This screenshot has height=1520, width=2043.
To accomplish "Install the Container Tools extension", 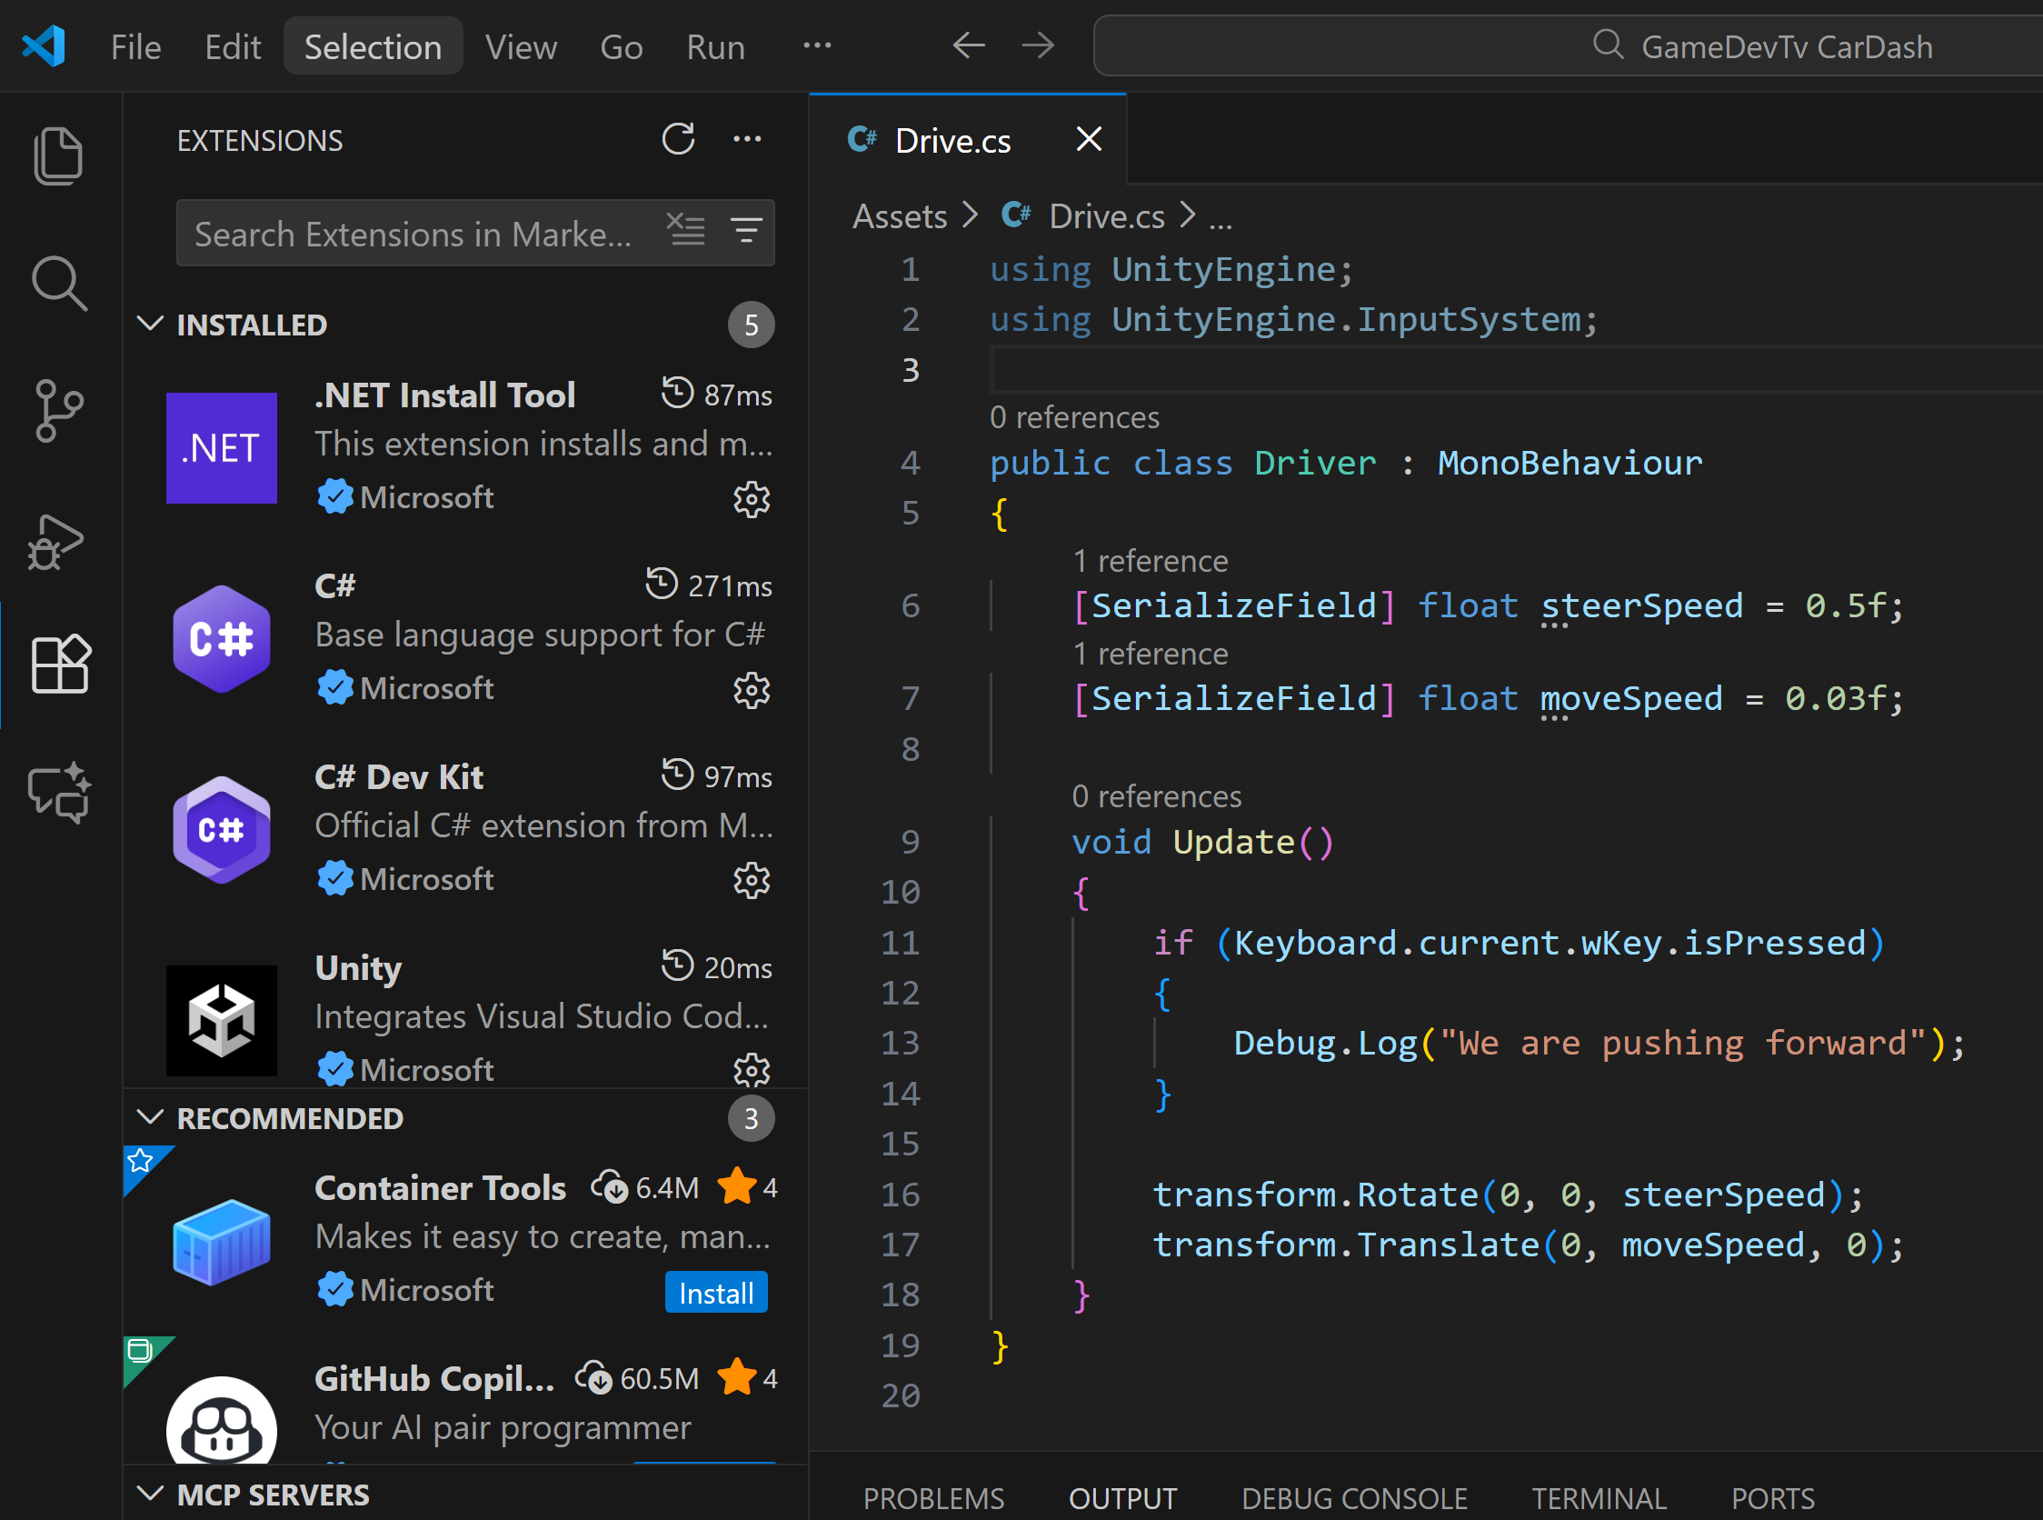I will pos(715,1293).
